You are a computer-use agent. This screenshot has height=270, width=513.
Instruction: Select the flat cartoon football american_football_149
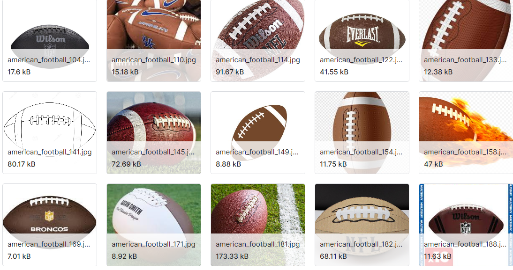pos(258,132)
